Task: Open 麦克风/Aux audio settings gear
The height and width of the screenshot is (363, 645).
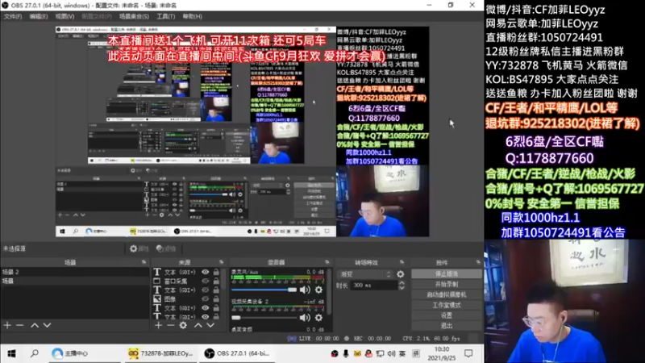Action: 318,290
